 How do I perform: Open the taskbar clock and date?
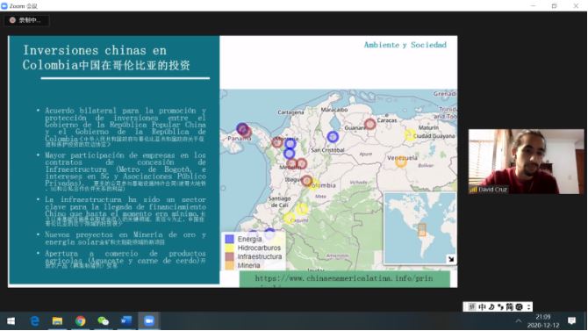tap(543, 320)
